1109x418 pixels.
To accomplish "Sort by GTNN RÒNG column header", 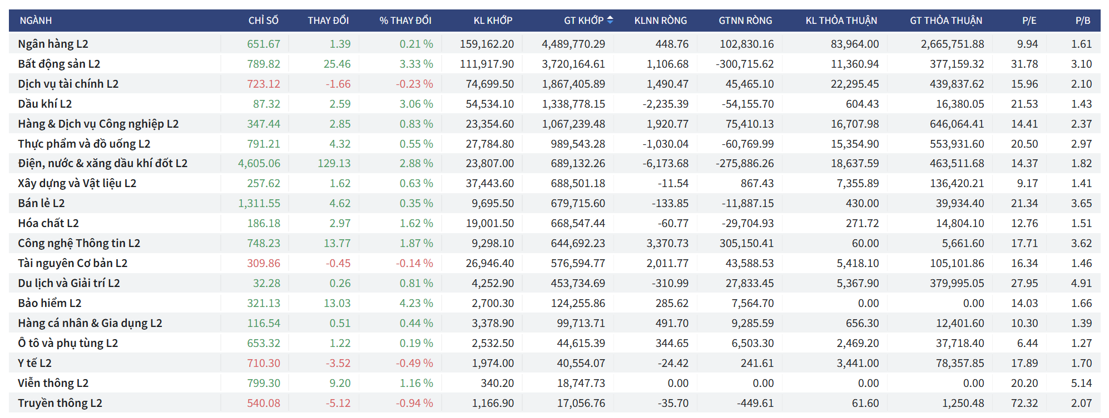I will point(745,21).
